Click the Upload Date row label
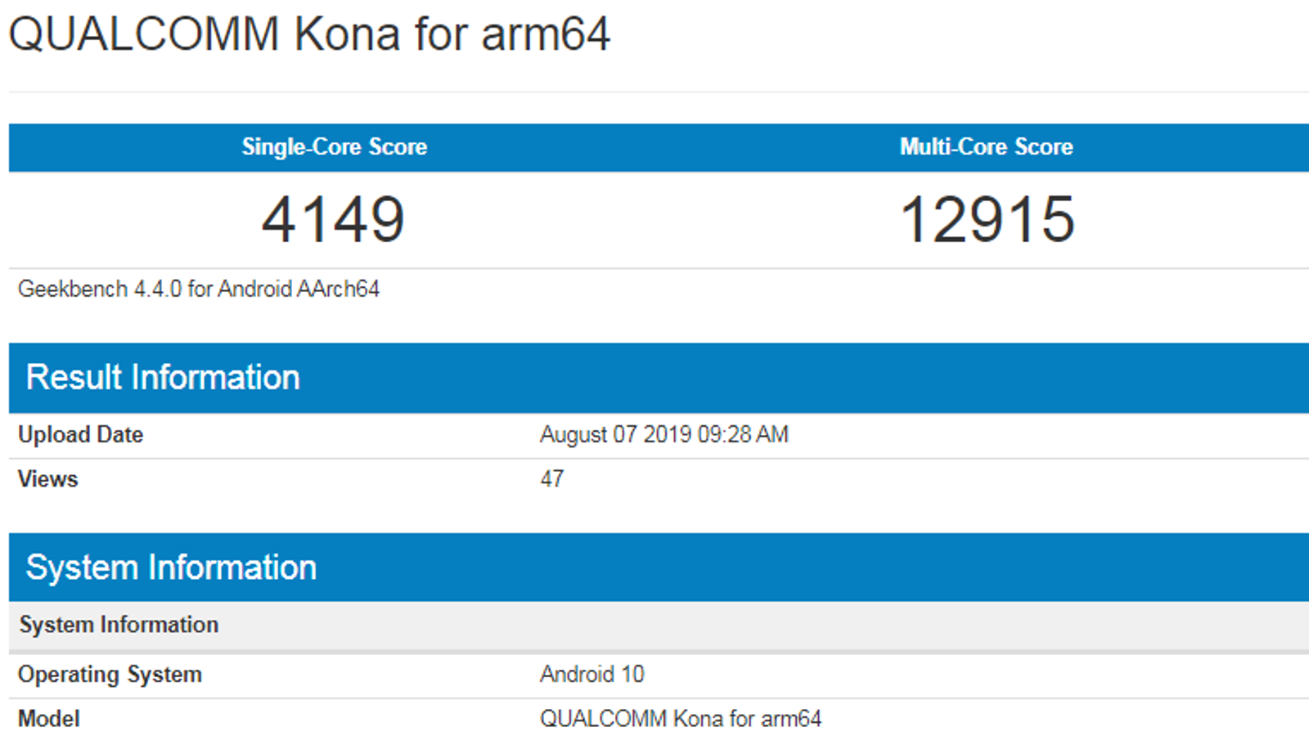This screenshot has height=736, width=1309. (80, 434)
